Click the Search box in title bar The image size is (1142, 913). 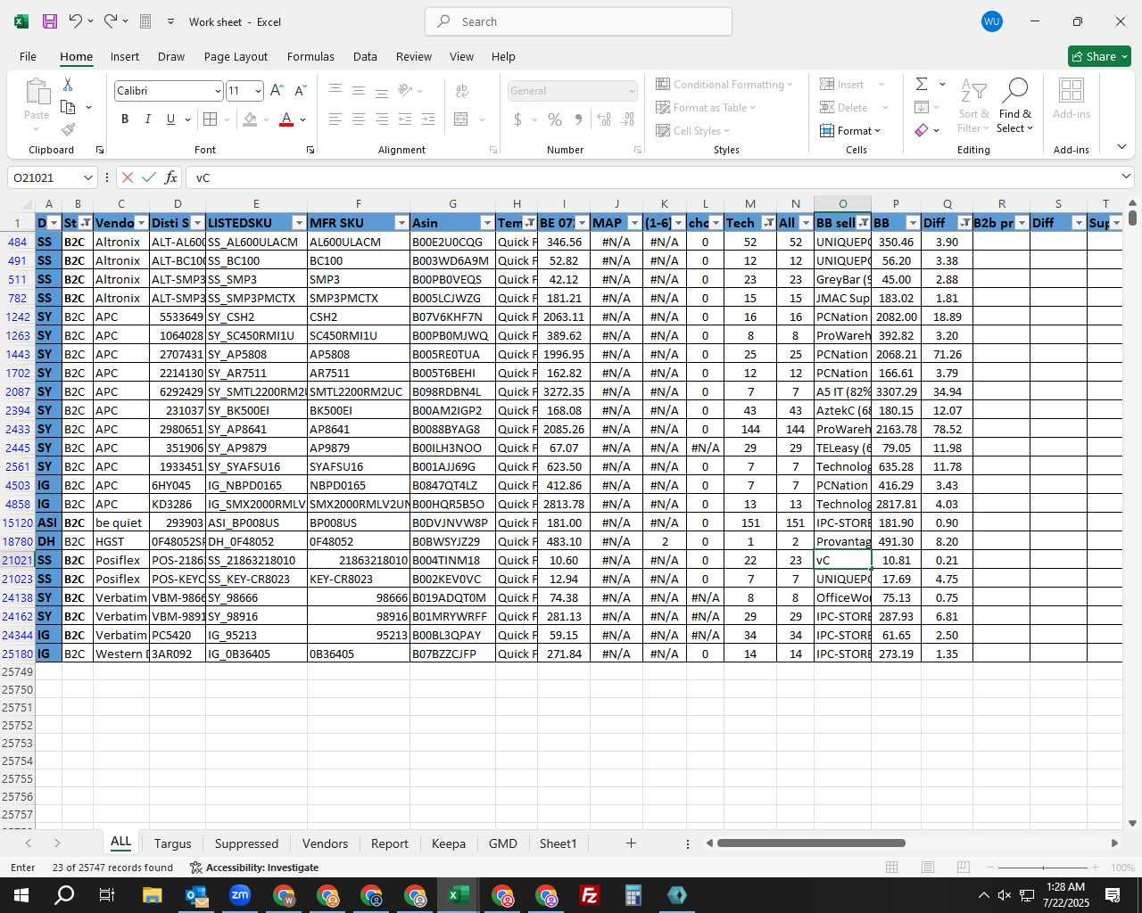[578, 21]
